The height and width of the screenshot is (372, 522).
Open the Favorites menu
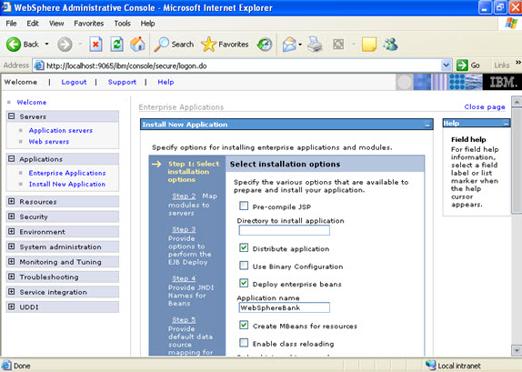(88, 24)
